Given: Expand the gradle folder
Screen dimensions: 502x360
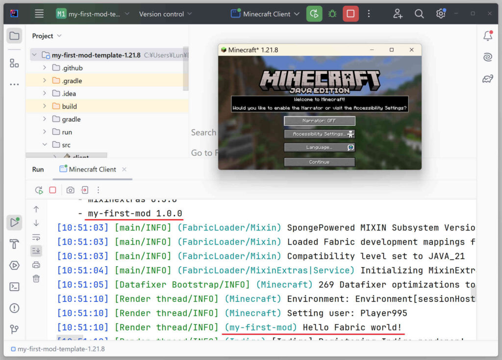Looking at the screenshot, I should click(x=45, y=119).
